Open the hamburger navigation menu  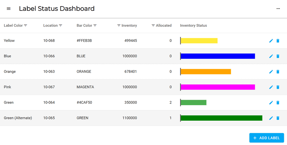[9, 9]
